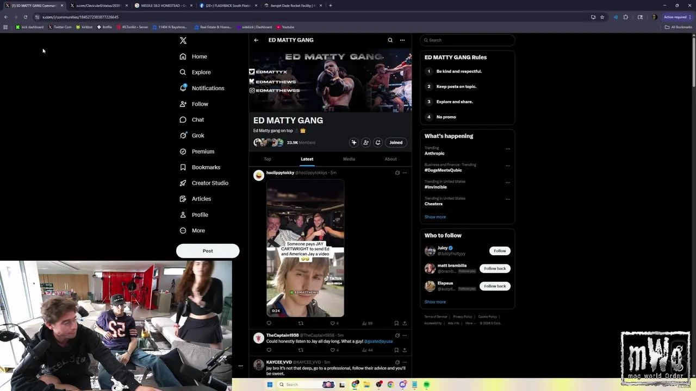Image resolution: width=696 pixels, height=391 pixels.
Task: Bookmark this page with star icon
Action: click(x=602, y=17)
